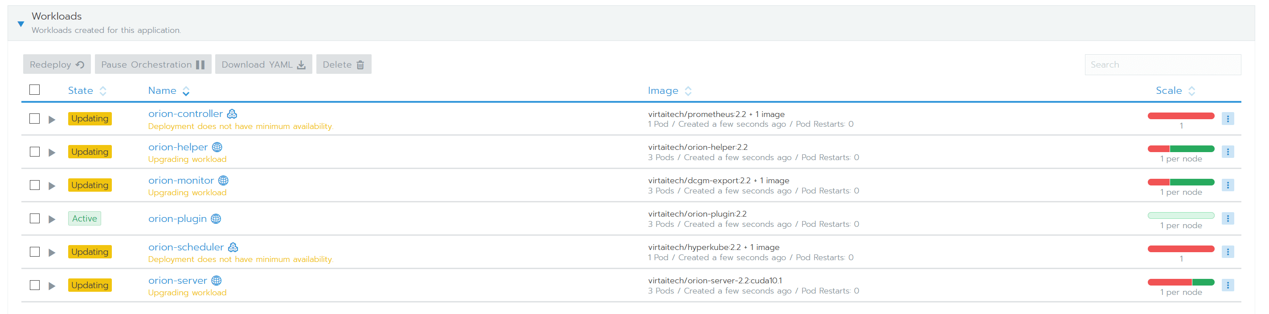Tick the select-all workloads checkbox
This screenshot has height=314, width=1269.
pos(34,90)
